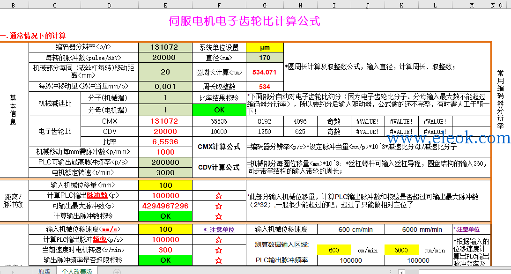Screen dimensions: 511x274
Task: Click the yellow μm unit setting cell
Action: (265, 47)
